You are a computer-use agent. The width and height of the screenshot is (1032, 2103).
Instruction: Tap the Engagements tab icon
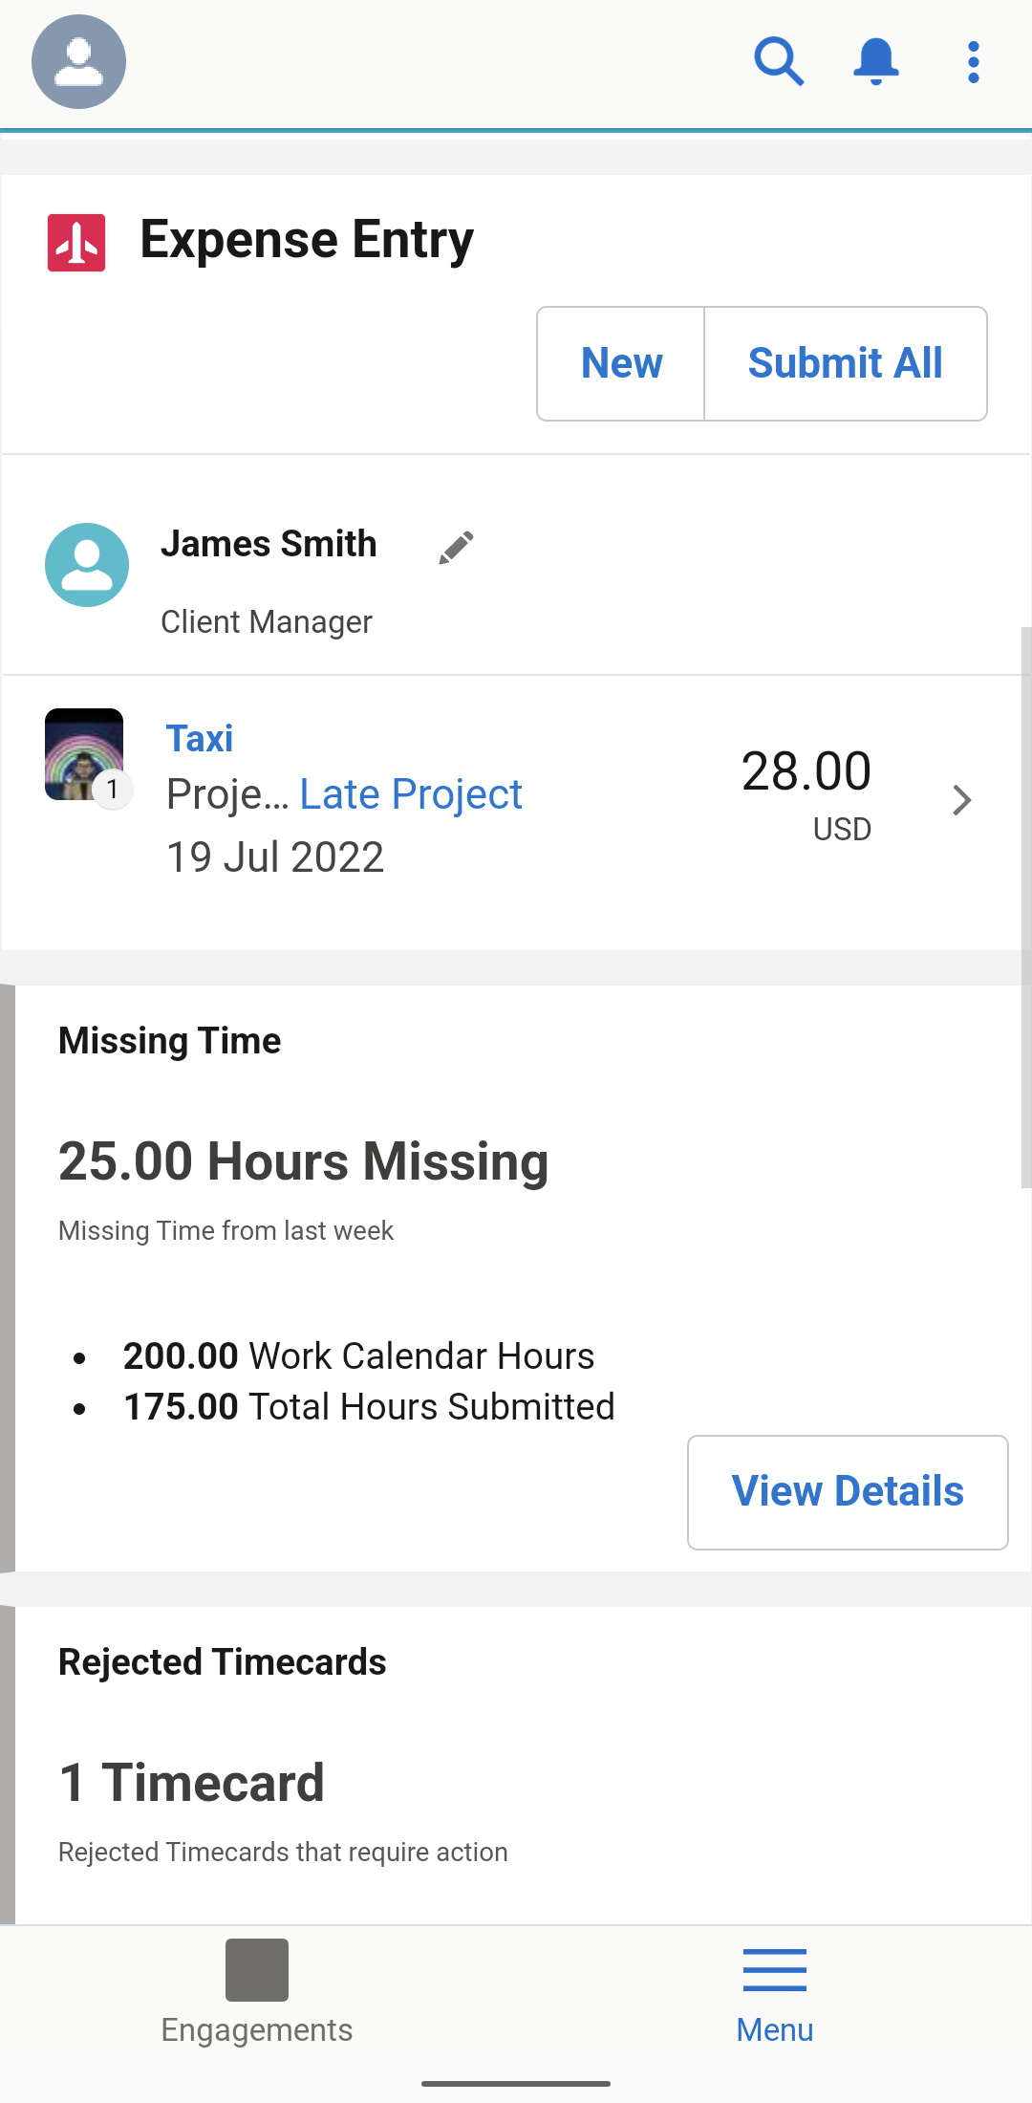(256, 1969)
